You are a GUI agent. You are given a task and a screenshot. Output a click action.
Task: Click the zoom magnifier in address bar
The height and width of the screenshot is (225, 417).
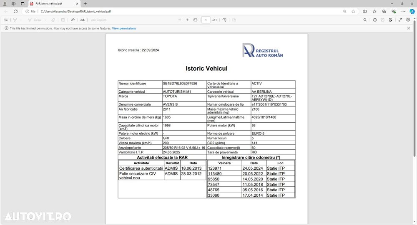(345, 11)
